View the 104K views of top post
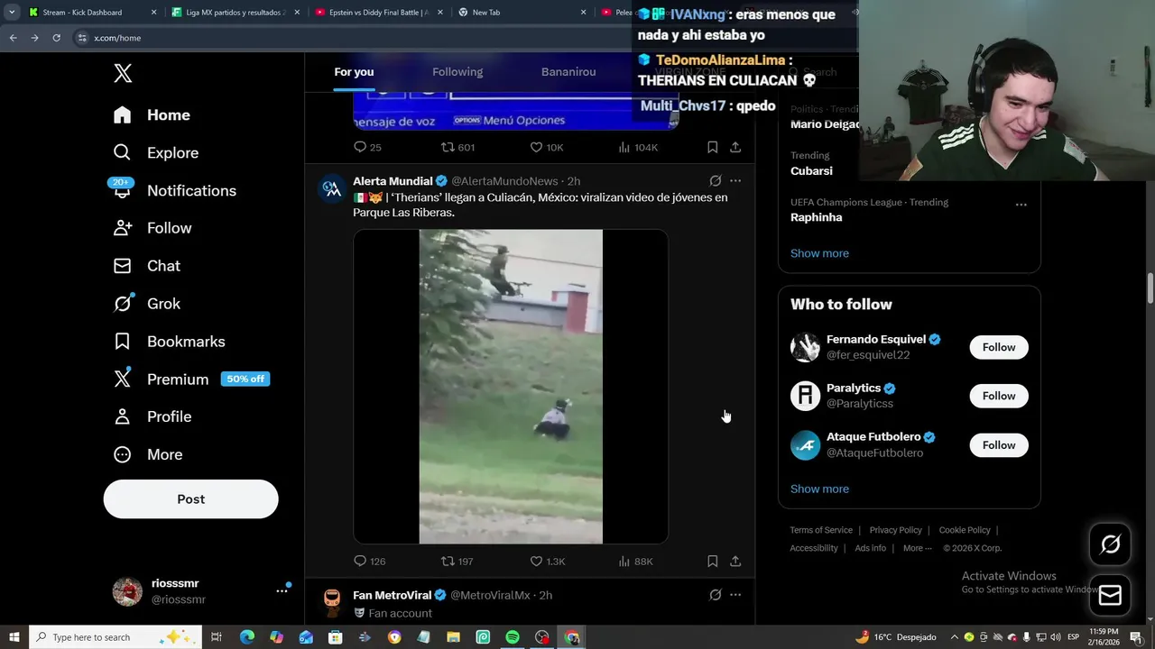This screenshot has height=649, width=1155. pos(638,147)
